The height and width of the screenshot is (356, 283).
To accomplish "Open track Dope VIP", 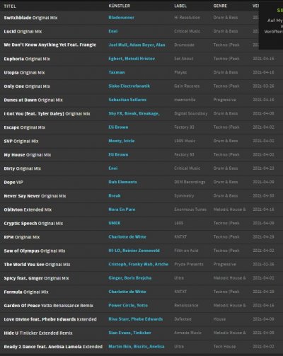I will pos(13,182).
